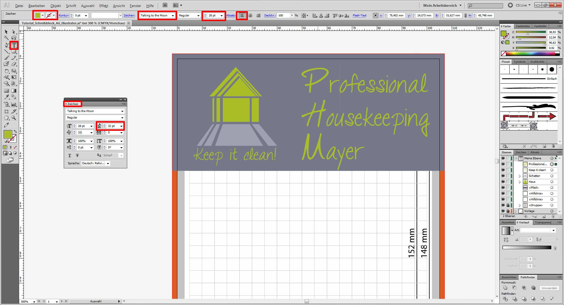Select the Type tool in toolbox
Viewport: 564px width, 305px height.
(x=14, y=45)
